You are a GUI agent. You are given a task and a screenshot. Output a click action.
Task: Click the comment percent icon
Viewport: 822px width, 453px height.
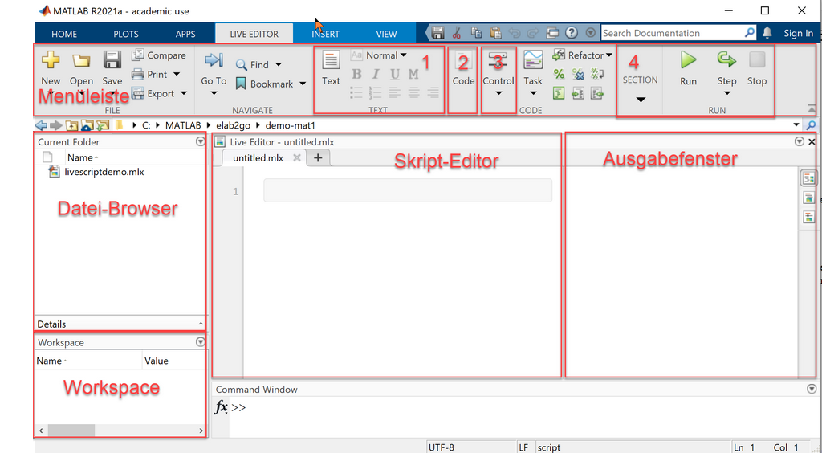559,75
